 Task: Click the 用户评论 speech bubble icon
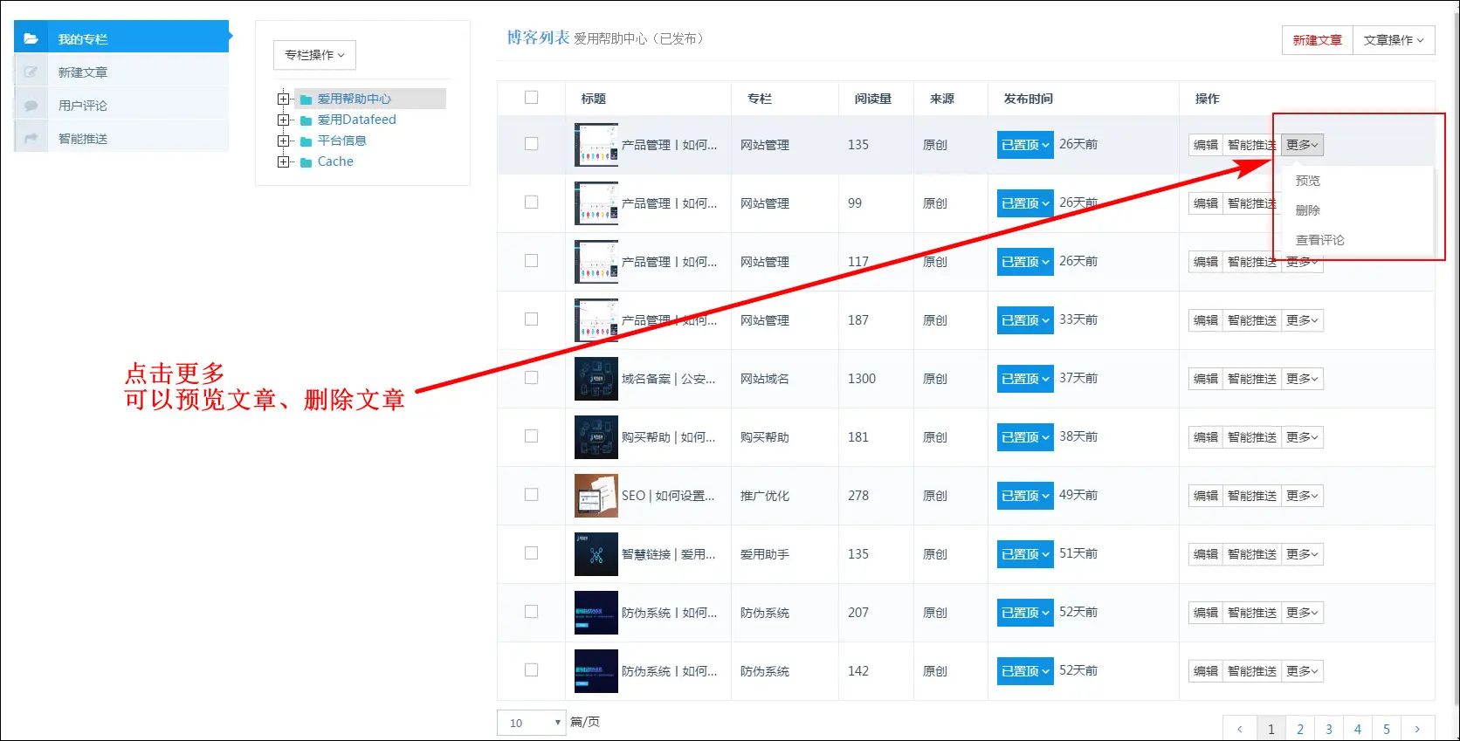click(31, 106)
